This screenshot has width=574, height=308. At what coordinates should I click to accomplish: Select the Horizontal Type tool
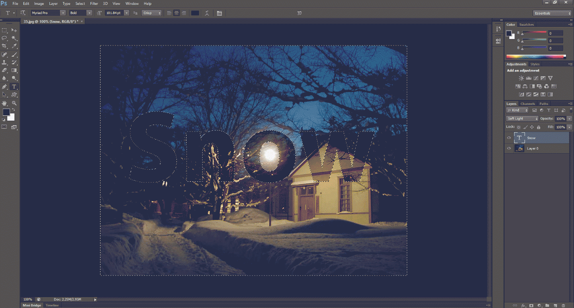(x=14, y=86)
